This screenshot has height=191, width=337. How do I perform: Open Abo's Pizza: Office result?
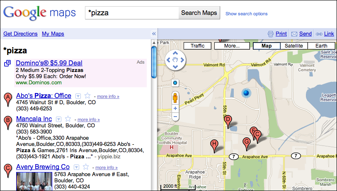tap(44, 95)
